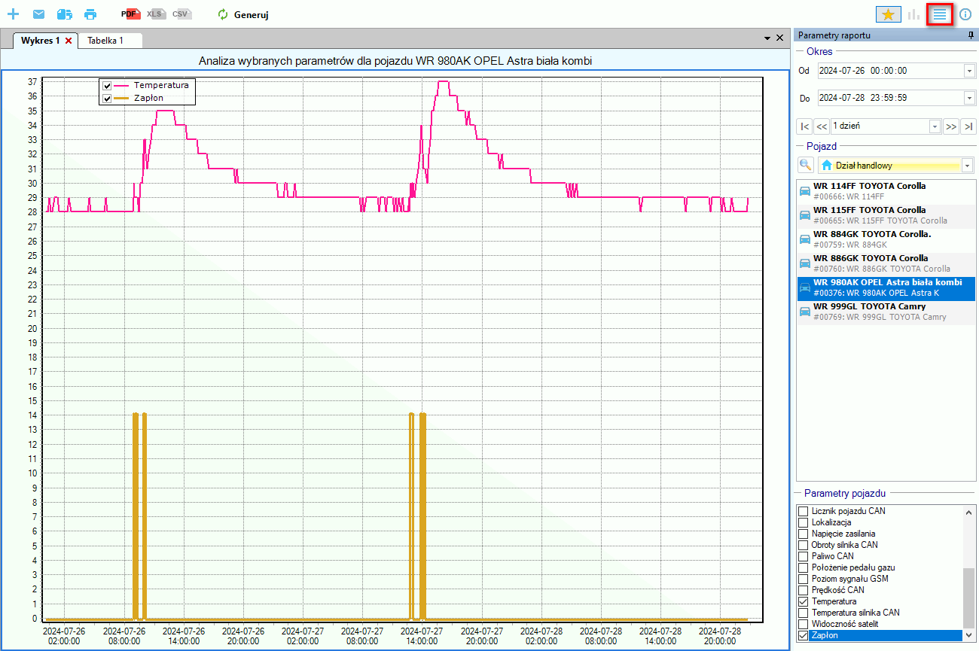Check Obroty silnika CAN parameter
Image resolution: width=979 pixels, height=651 pixels.
(x=803, y=545)
